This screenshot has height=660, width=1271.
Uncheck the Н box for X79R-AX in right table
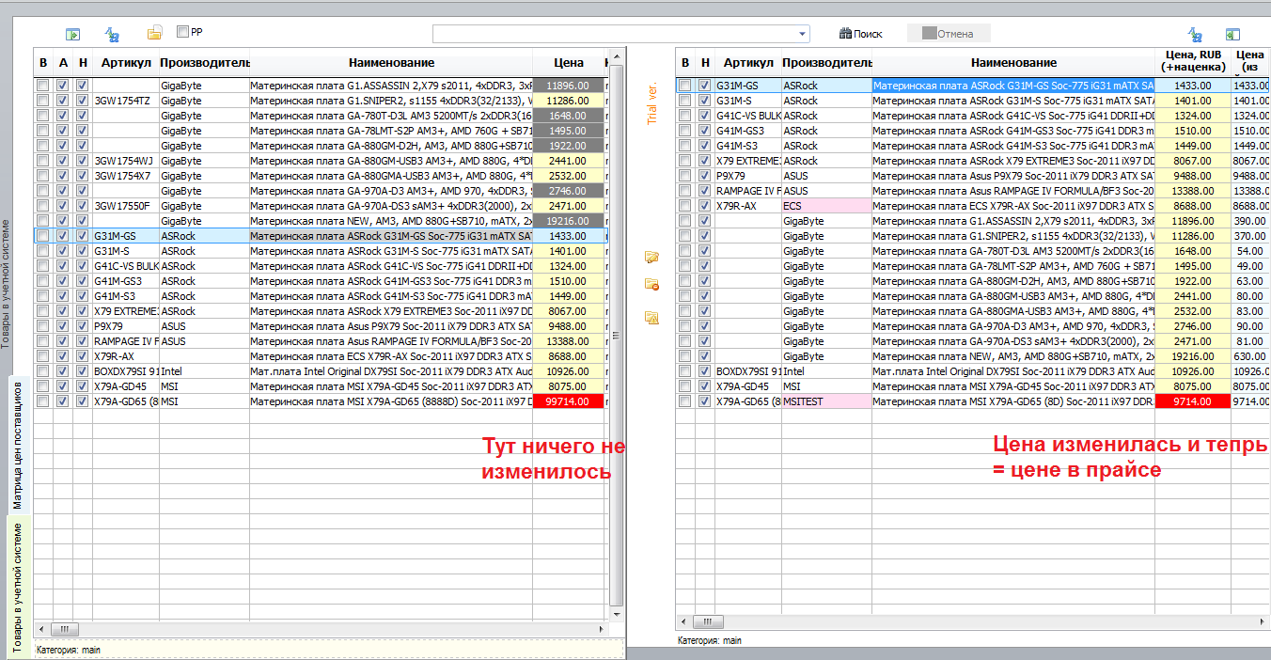pos(704,206)
